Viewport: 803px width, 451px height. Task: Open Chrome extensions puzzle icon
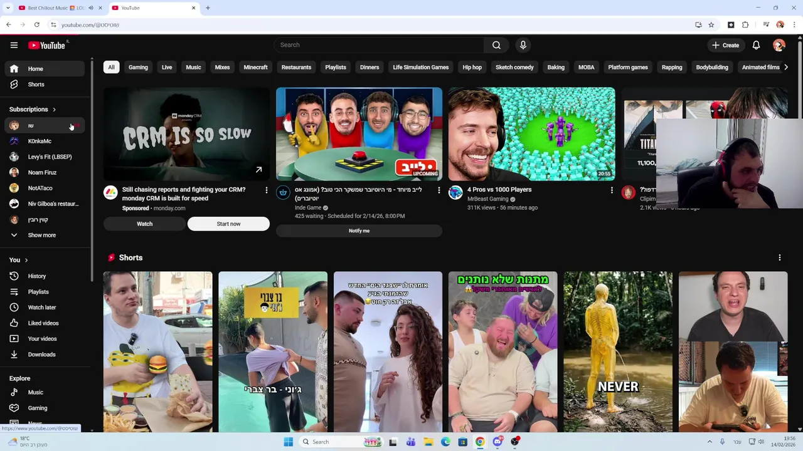click(x=745, y=25)
